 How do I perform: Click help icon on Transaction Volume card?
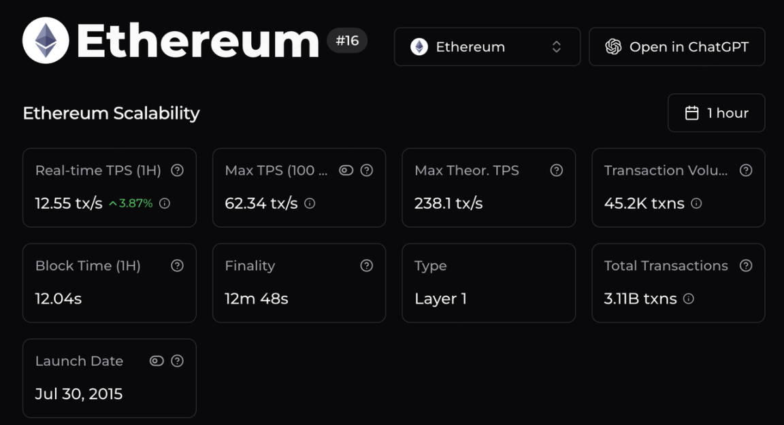[747, 171]
